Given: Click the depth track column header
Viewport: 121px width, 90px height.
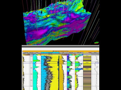Looking at the screenshot, I should [x=31, y=52].
